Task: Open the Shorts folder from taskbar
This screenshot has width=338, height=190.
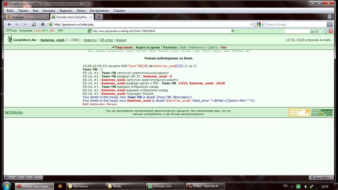Action: [x=126, y=186]
